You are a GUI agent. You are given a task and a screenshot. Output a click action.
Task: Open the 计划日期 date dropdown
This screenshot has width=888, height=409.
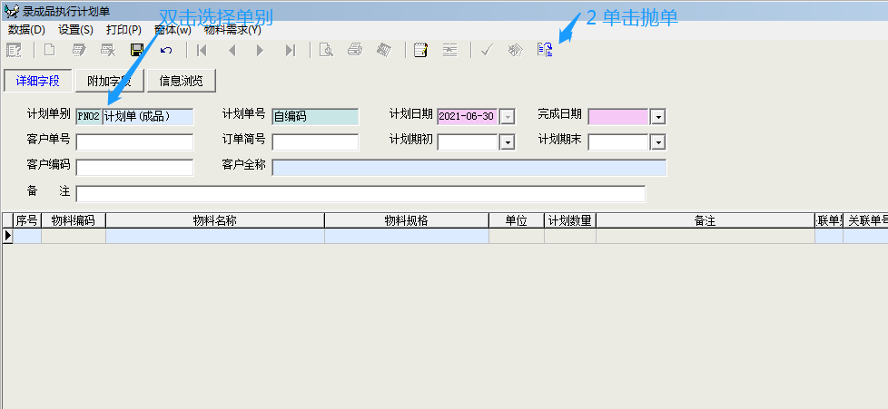[x=507, y=116]
